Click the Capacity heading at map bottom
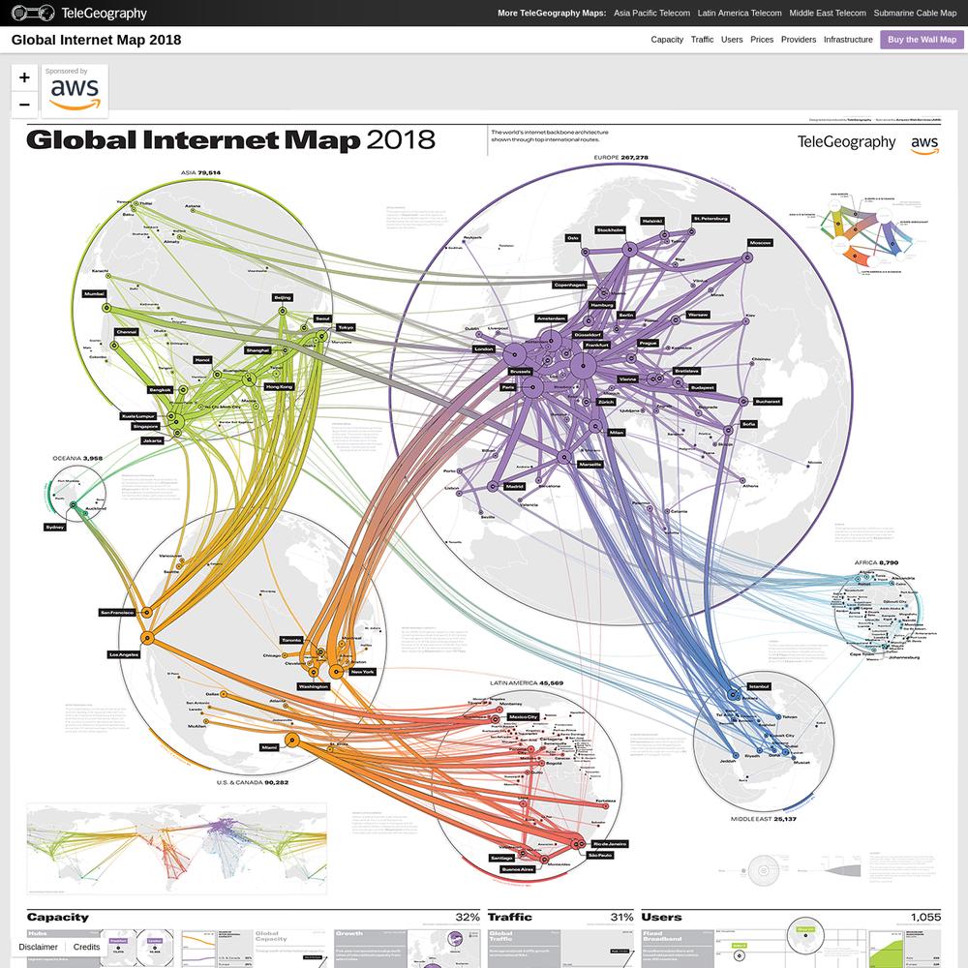This screenshot has width=968, height=968. coord(57,917)
